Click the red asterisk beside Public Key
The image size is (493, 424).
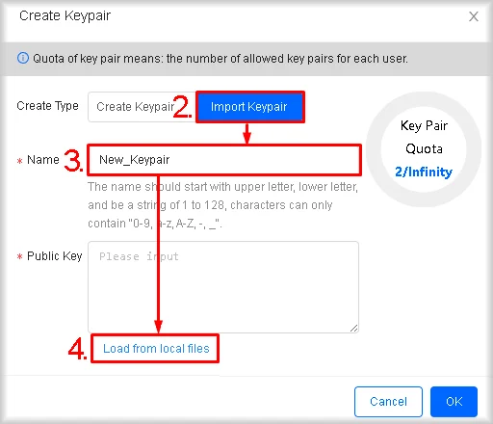[20, 256]
